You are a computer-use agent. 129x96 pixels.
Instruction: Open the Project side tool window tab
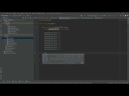point(1,19)
